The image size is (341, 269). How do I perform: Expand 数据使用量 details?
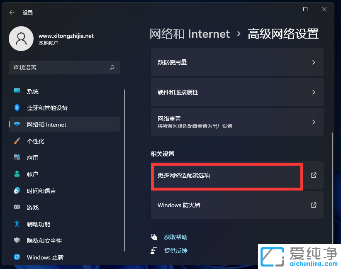pyautogui.click(x=236, y=62)
